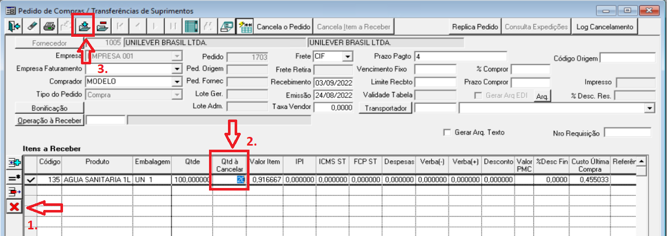
Task: Click the card form icon in the toolbar
Action: [226, 26]
